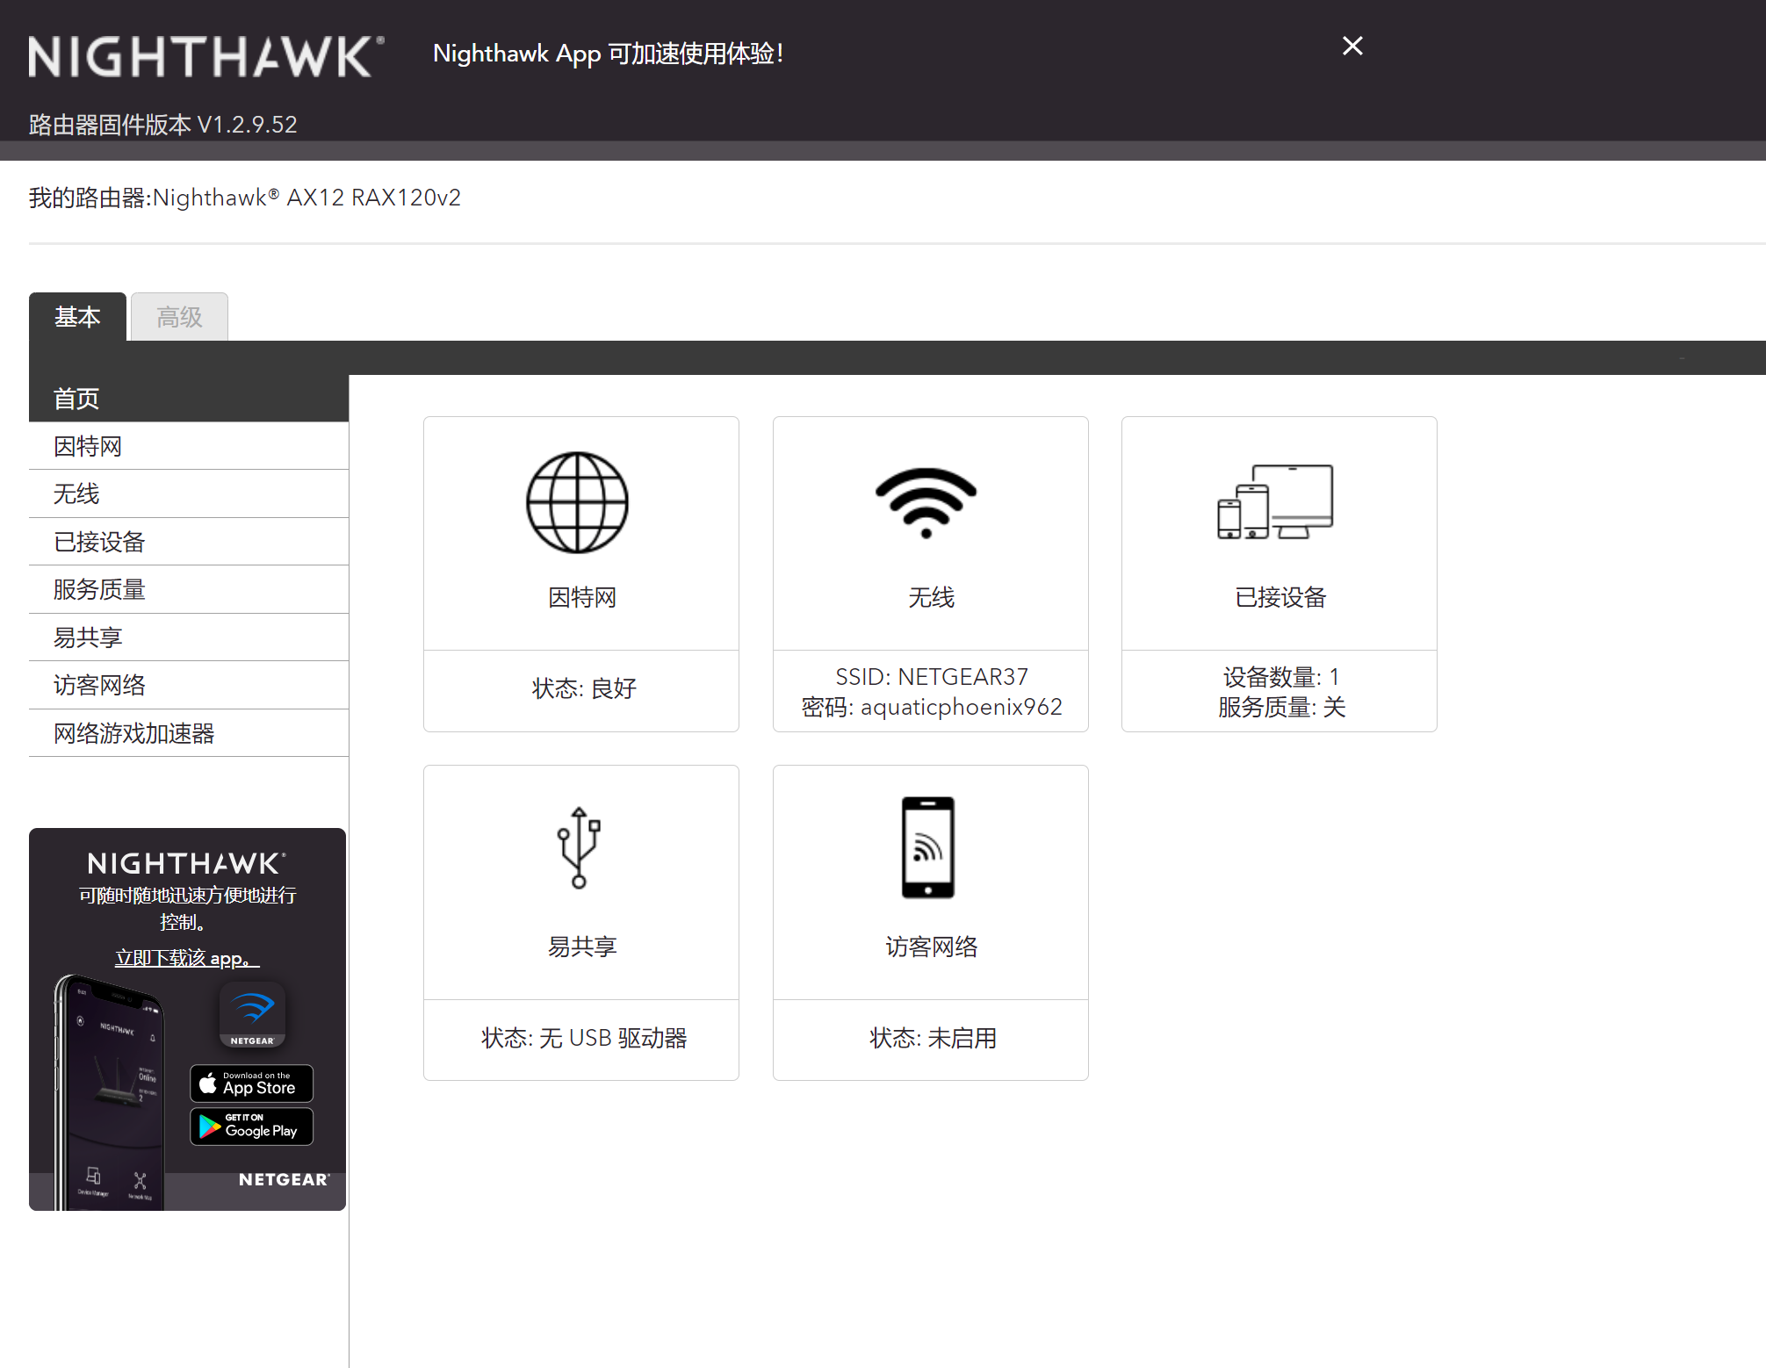
Task: Click the 状态: 良好 status text
Action: (x=584, y=688)
